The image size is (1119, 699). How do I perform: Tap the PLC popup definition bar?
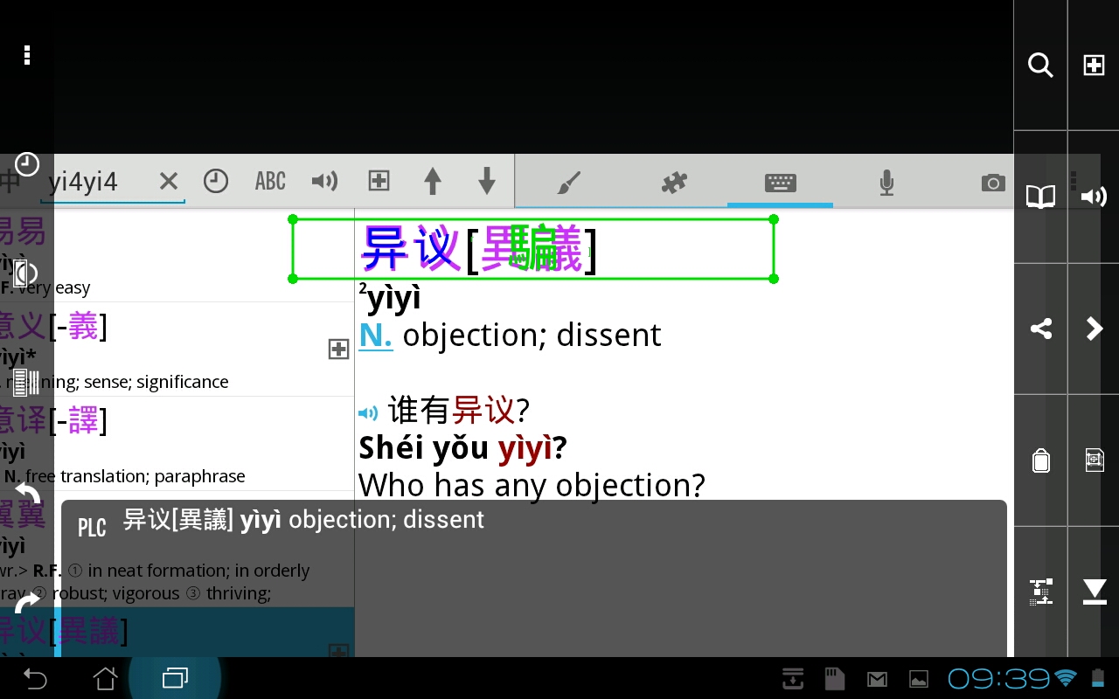[534, 578]
